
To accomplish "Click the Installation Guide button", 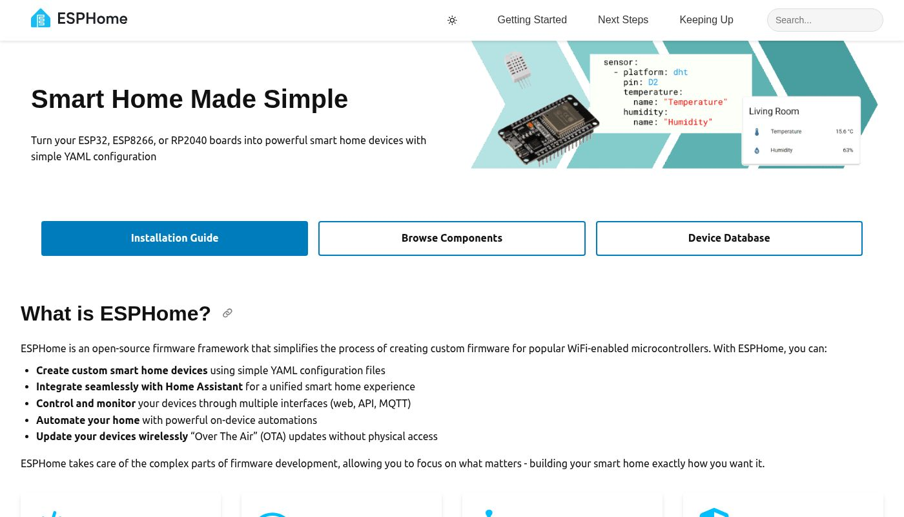I will point(174,238).
